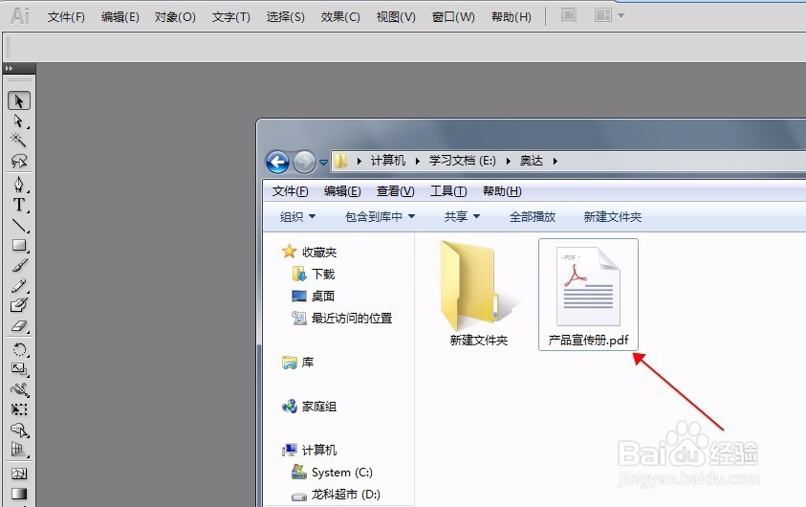Open Illustrator 文件(F) menu
Viewport: 806px width, 507px height.
pyautogui.click(x=66, y=17)
